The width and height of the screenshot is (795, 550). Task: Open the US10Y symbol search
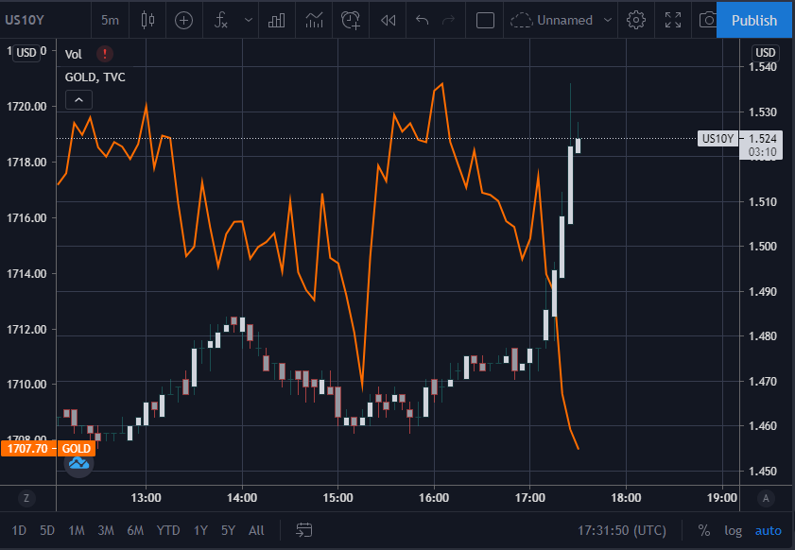pyautogui.click(x=25, y=20)
